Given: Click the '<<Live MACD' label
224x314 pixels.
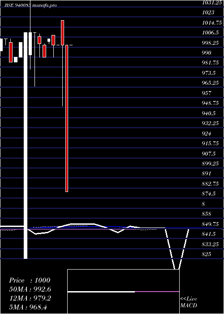Looking at the screenshot, I should [189, 302].
